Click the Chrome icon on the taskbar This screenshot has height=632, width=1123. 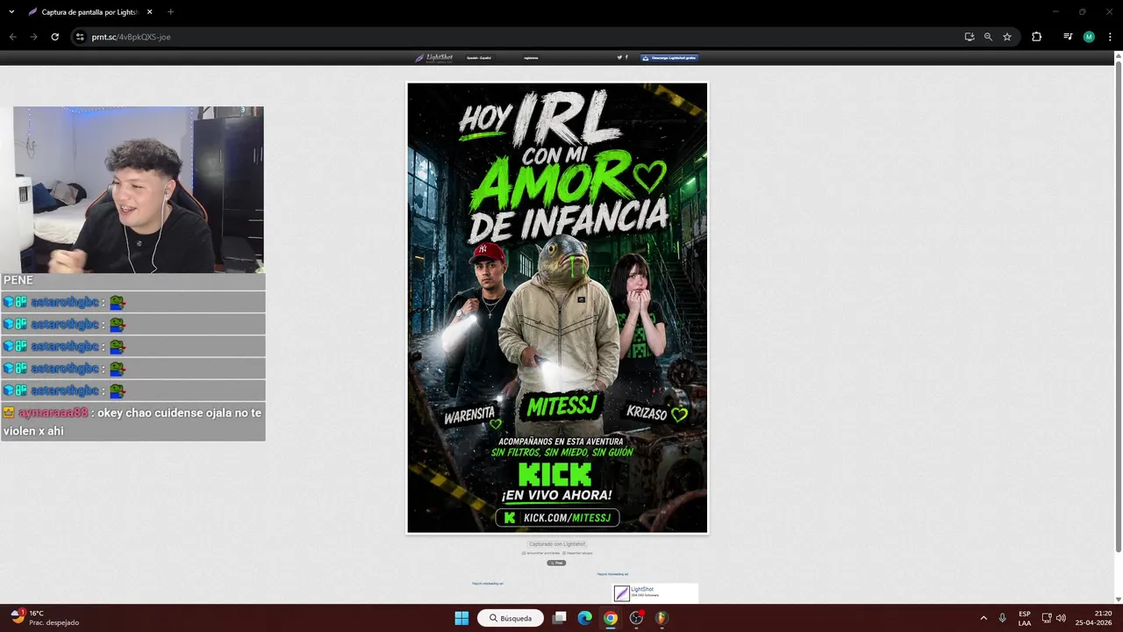coord(611,618)
